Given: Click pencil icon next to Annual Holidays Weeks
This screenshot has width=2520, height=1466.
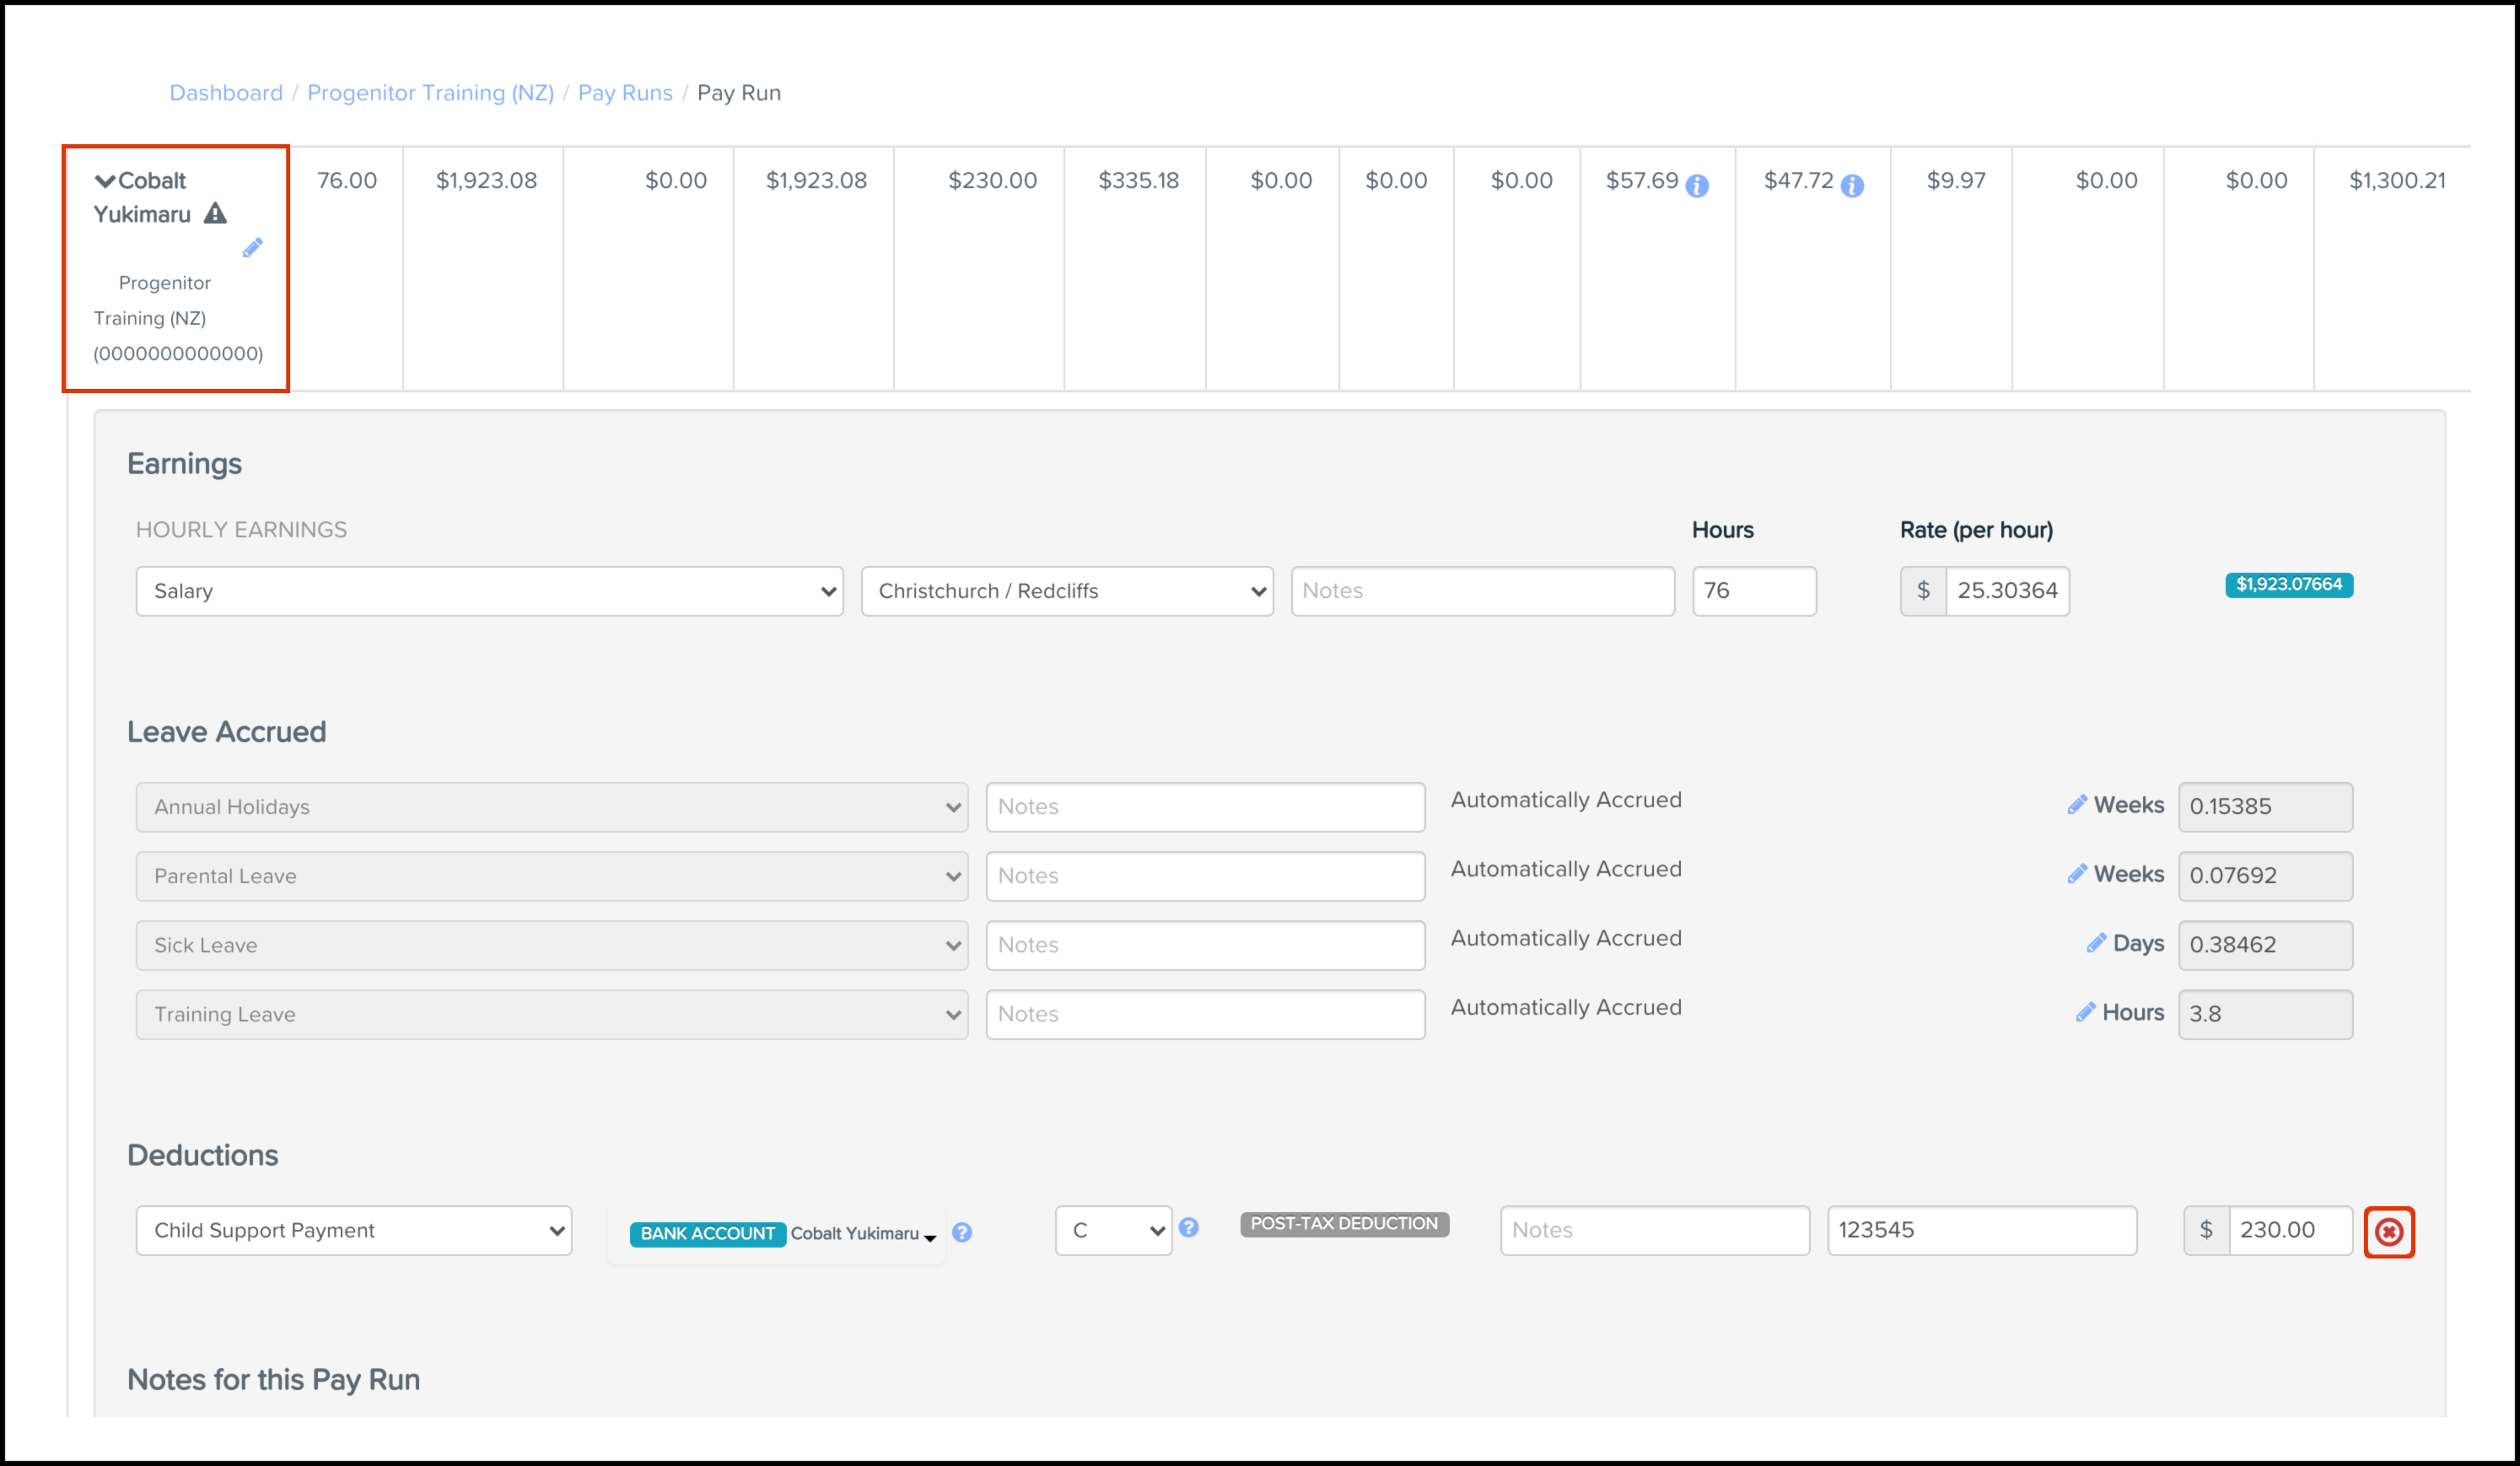Looking at the screenshot, I should (x=2077, y=805).
